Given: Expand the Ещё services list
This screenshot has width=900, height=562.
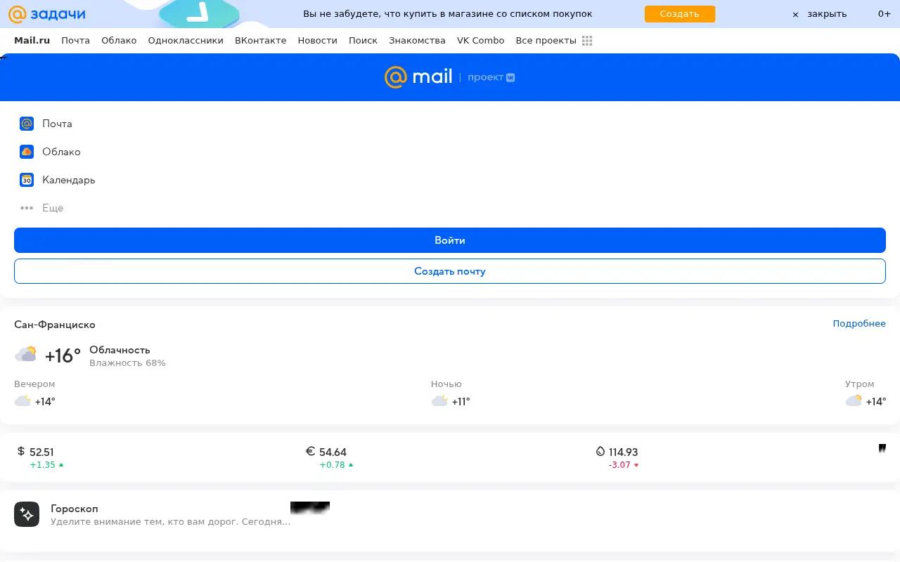Looking at the screenshot, I should click(42, 208).
